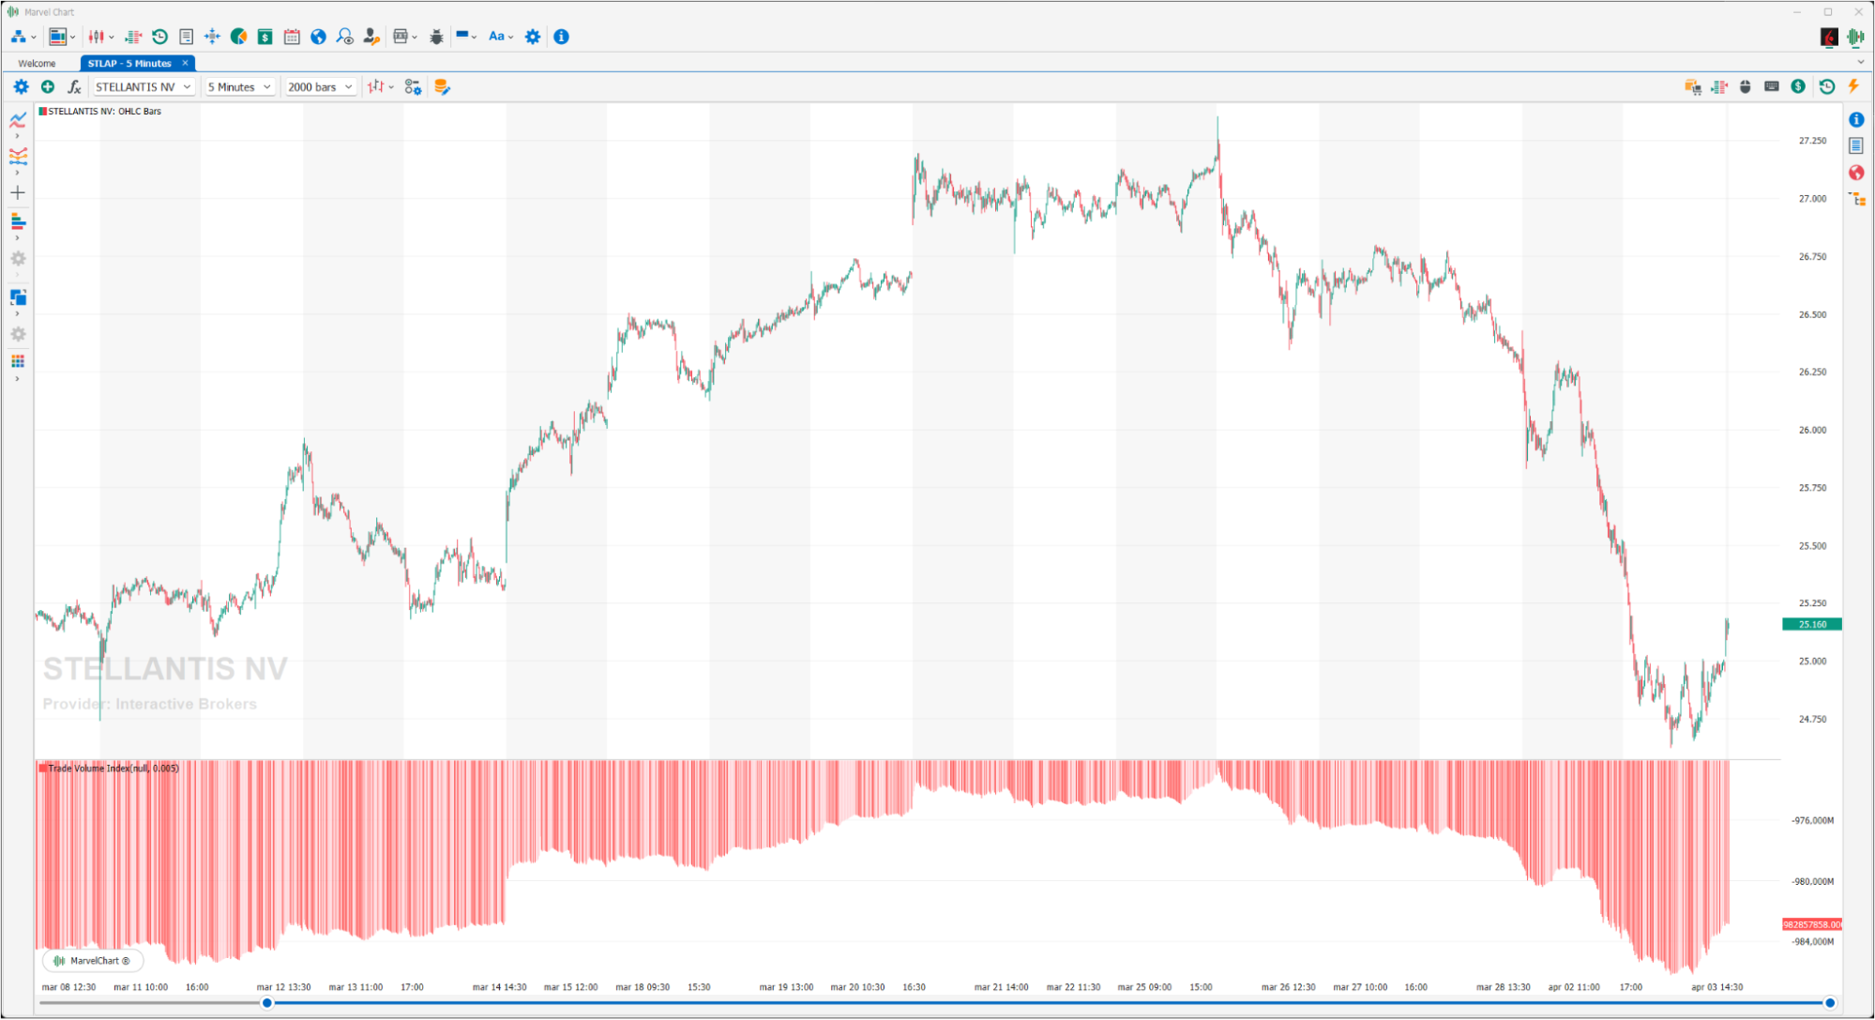
Task: Open the magnifier with eye search icon
Action: tap(344, 37)
